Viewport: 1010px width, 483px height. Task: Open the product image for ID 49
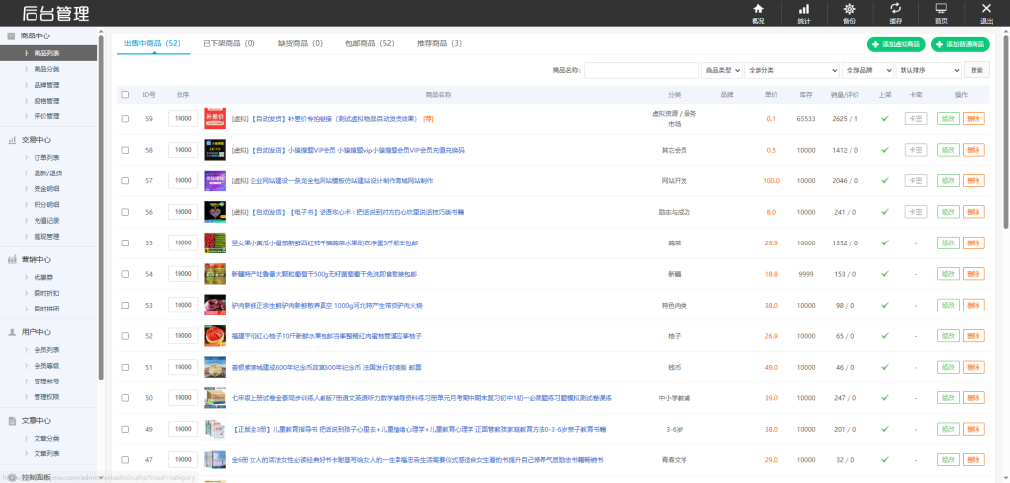tap(214, 429)
